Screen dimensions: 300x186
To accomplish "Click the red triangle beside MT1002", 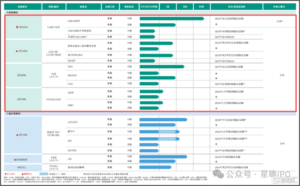I will click(x=17, y=135).
